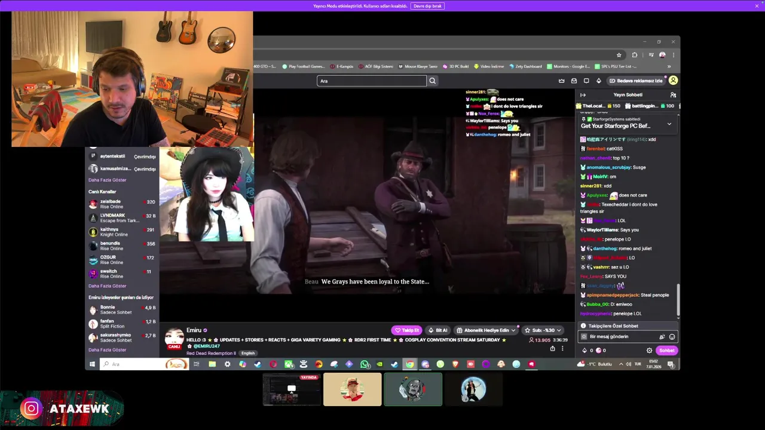The width and height of the screenshot is (765, 430).
Task: Expand Daha Fazla Göster under Emiru viewers list
Action: pyautogui.click(x=108, y=350)
